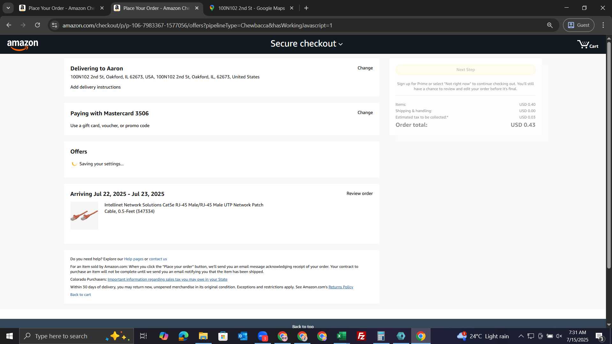Screen dimensions: 612x344
Task: Open Excel from the taskbar
Action: click(341, 336)
